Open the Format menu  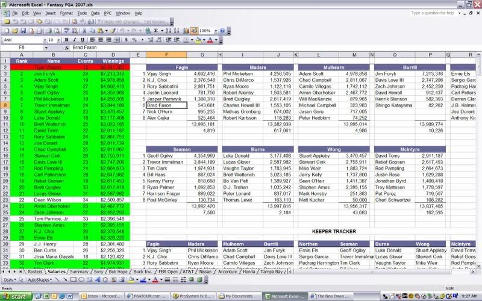click(x=66, y=13)
